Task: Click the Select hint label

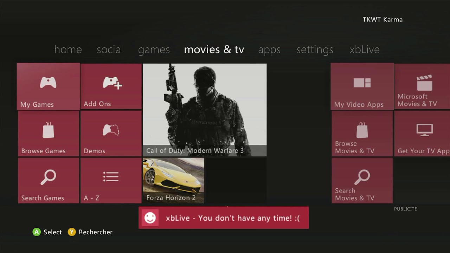Action: pos(53,232)
